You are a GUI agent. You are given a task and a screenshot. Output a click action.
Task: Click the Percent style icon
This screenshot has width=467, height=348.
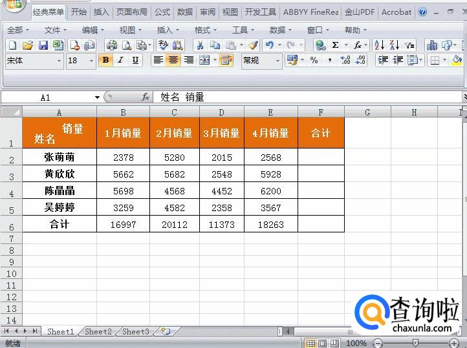[314, 61]
